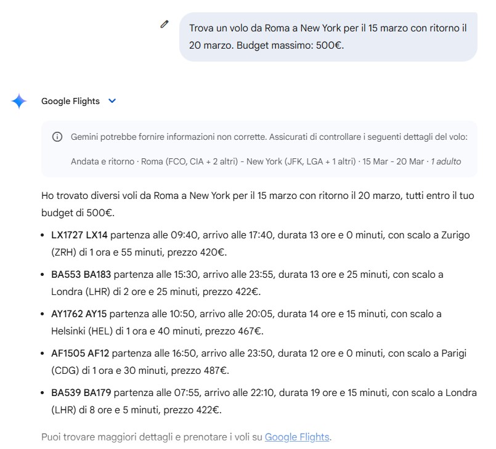Expand the chevron next to Google Flights

(x=112, y=101)
